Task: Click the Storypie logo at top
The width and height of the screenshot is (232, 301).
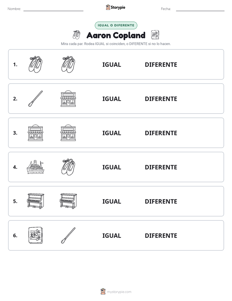Action: tap(116, 7)
